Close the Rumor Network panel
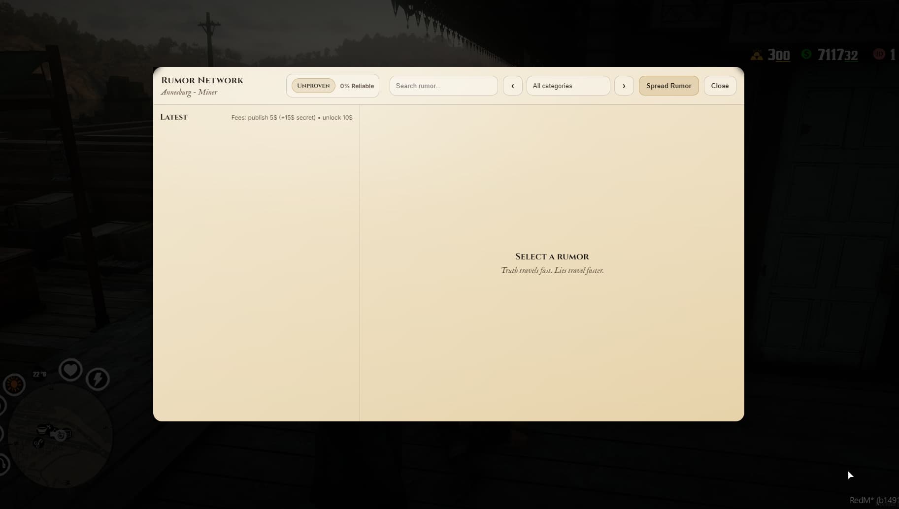Viewport: 899px width, 509px height. [x=720, y=86]
